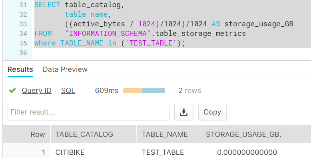Open the SQL link

68,91
